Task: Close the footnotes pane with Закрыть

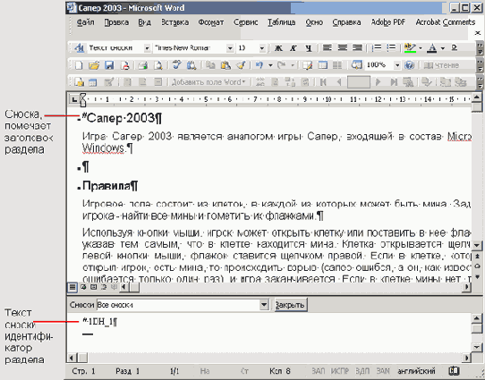Action: pos(290,305)
